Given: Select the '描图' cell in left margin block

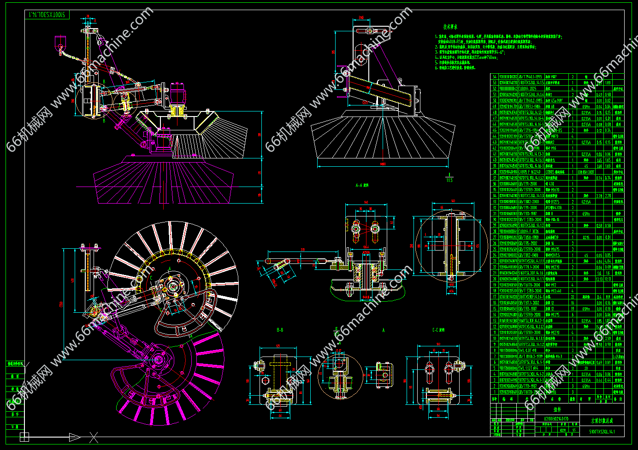Looking at the screenshot, I should tap(15, 376).
